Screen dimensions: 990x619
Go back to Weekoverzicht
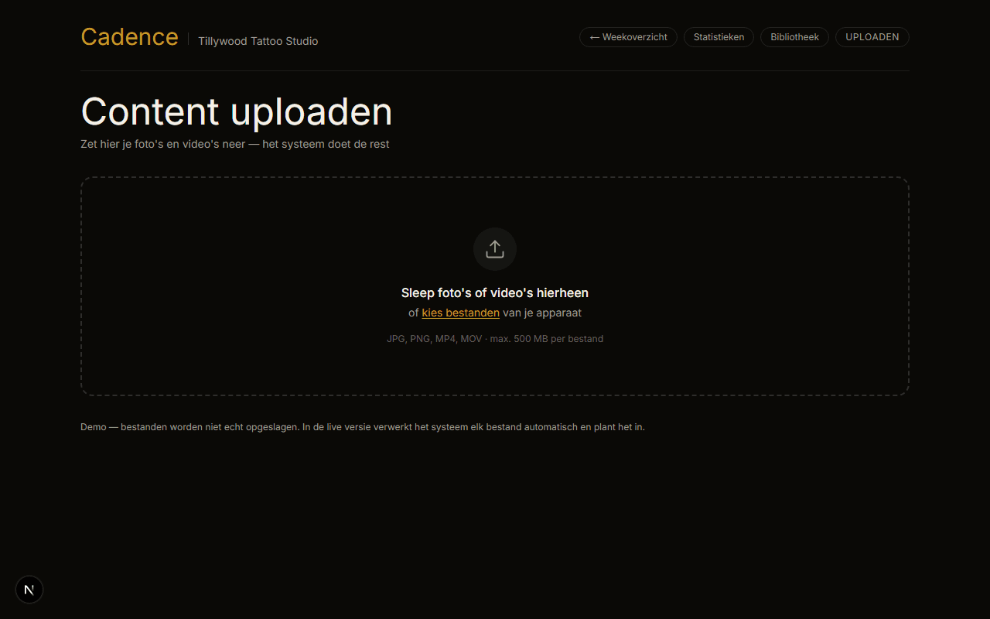click(628, 37)
